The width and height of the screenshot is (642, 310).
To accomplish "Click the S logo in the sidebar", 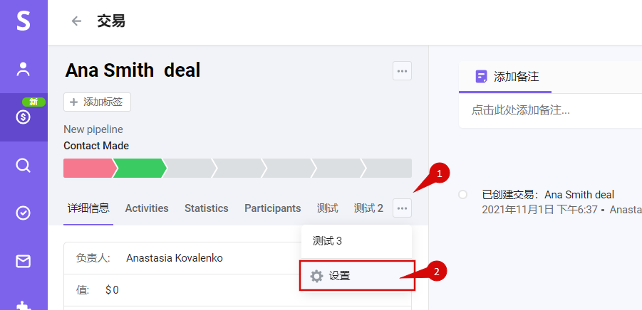I will coord(24,21).
